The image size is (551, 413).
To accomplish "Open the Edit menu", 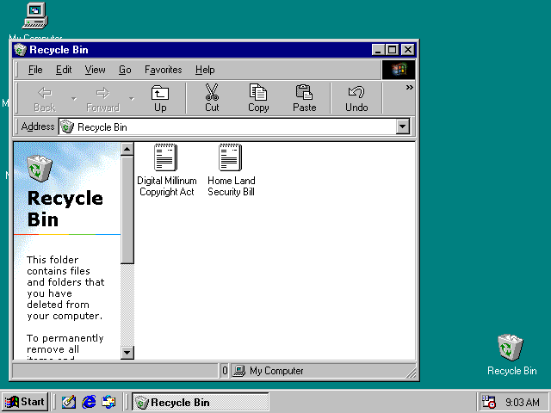I will coord(64,70).
